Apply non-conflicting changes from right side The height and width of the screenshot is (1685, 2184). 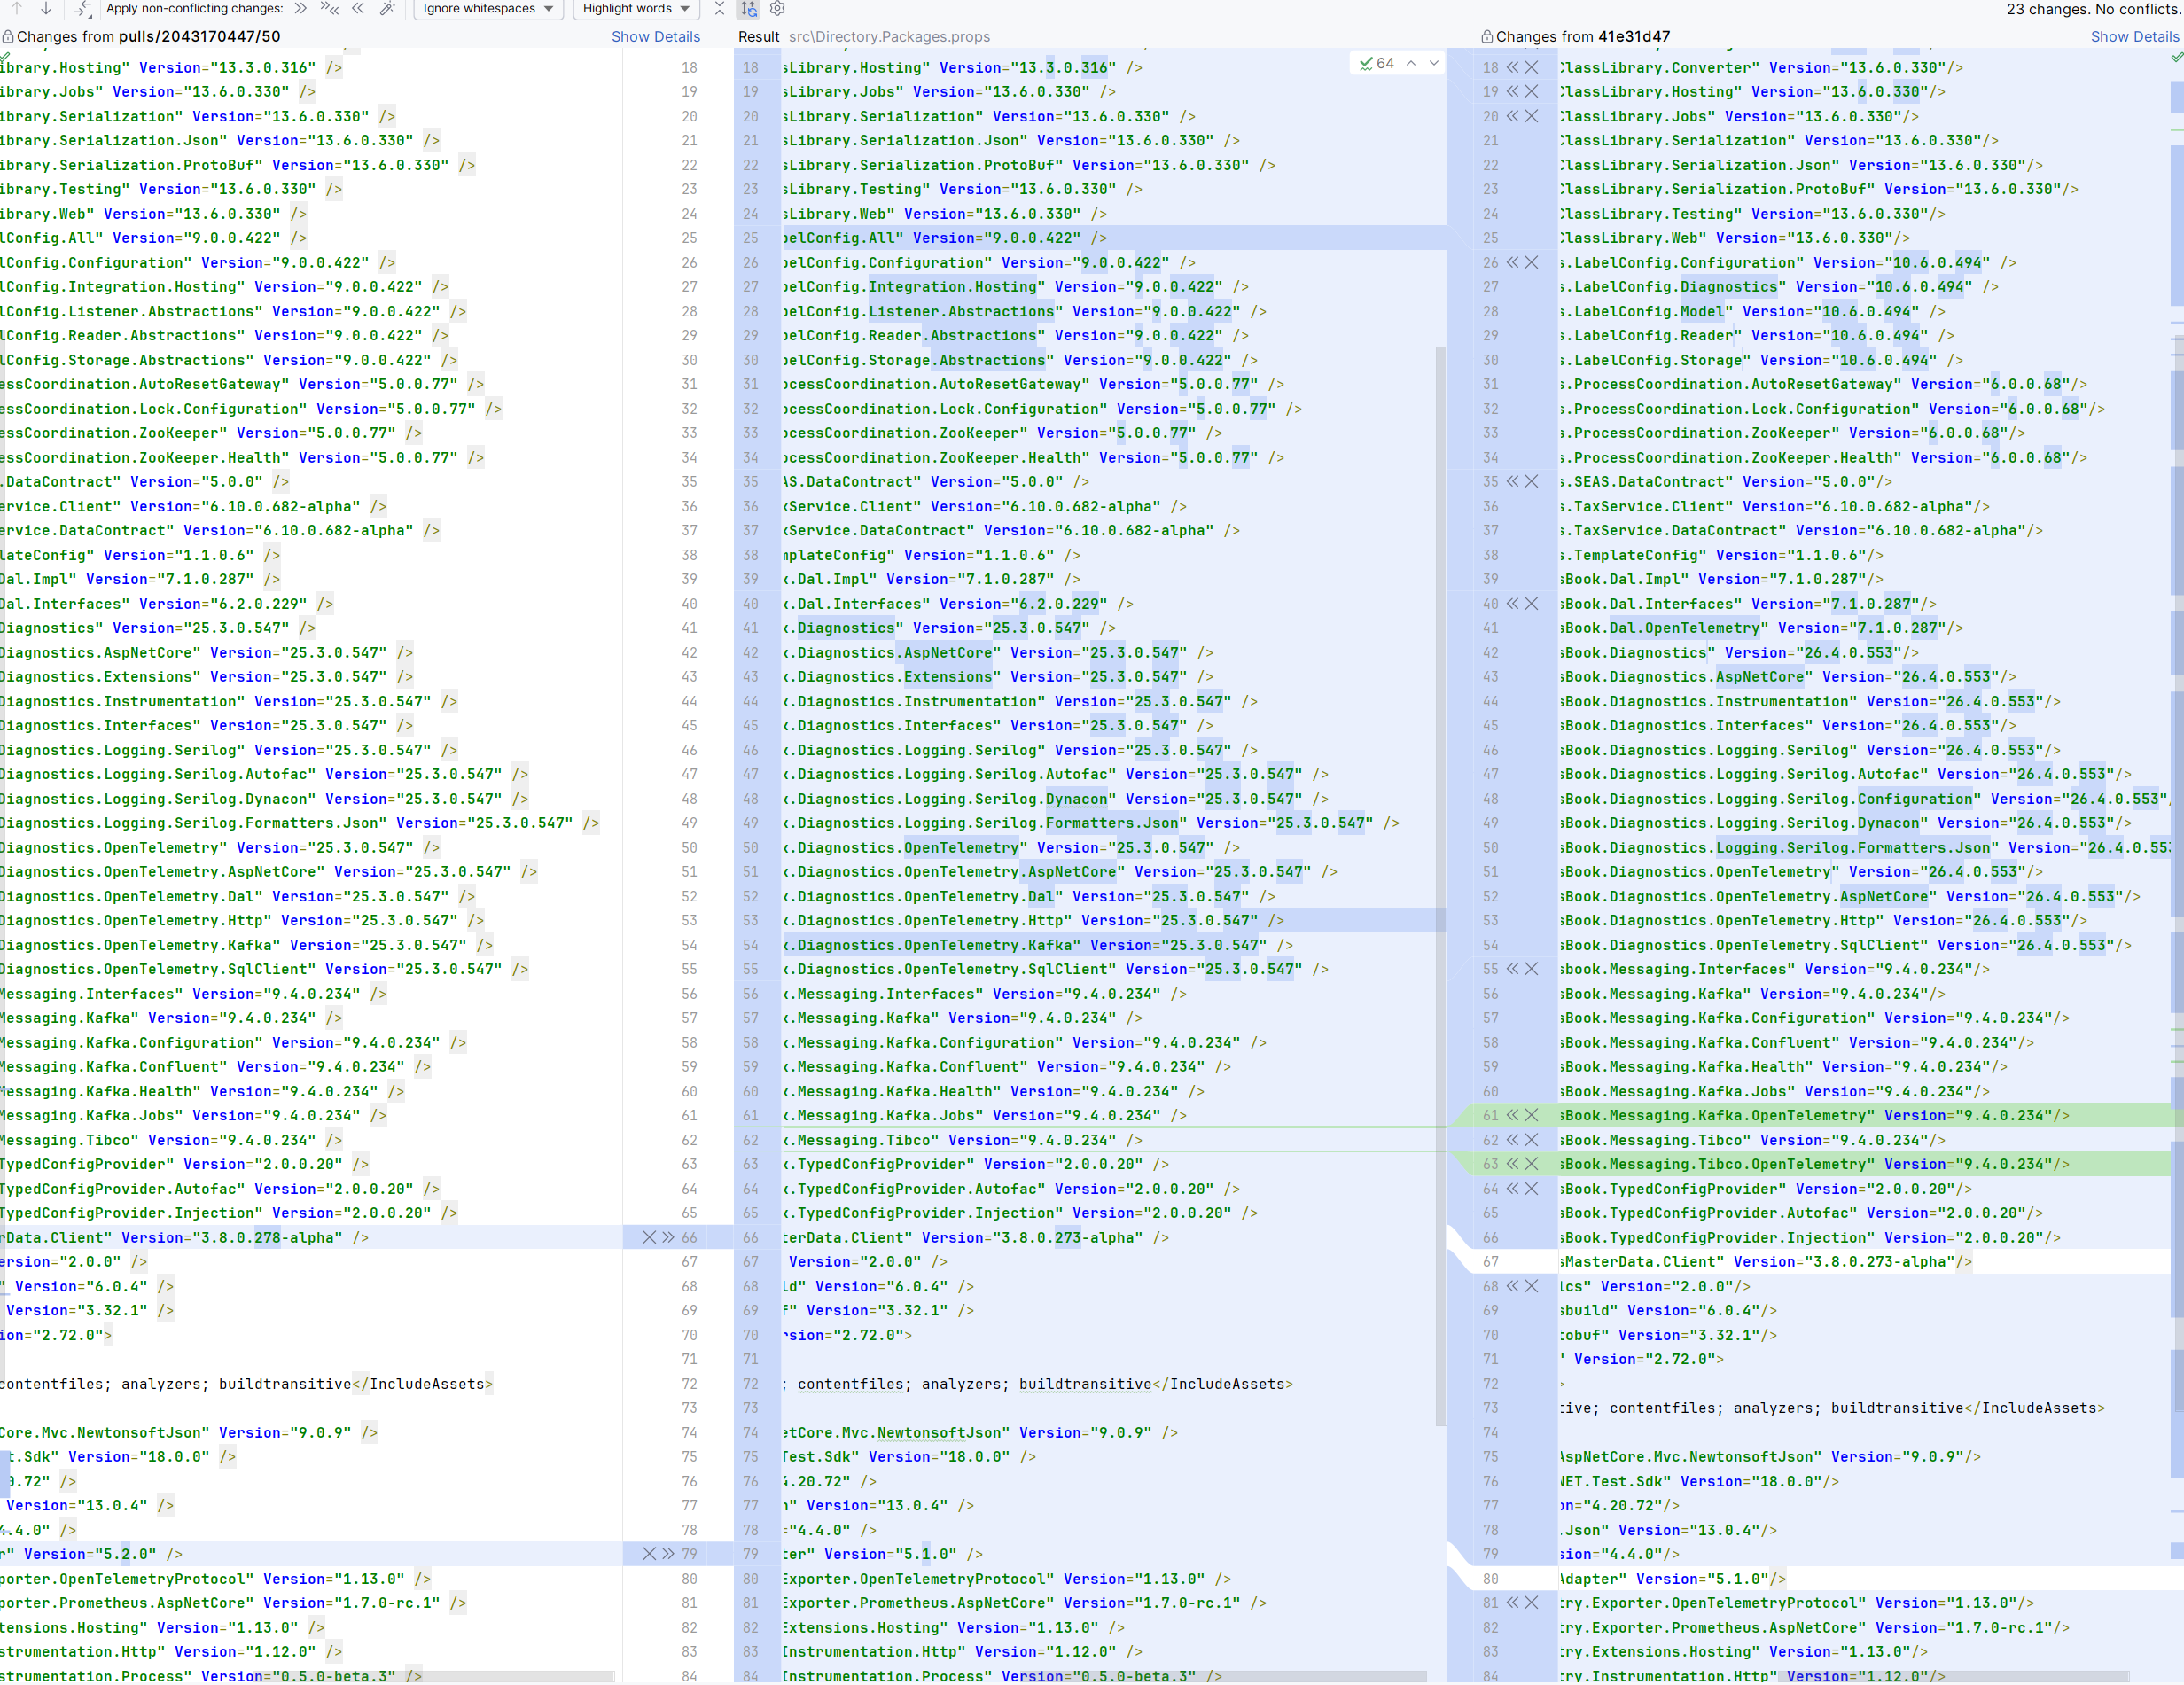coord(358,8)
